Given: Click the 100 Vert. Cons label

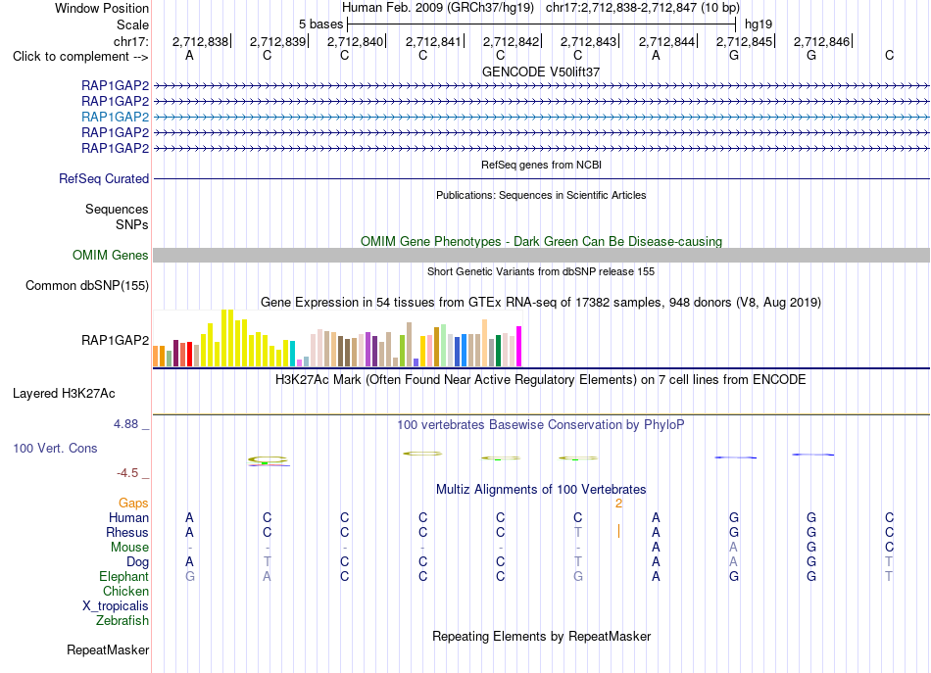Looking at the screenshot, I should (x=55, y=448).
